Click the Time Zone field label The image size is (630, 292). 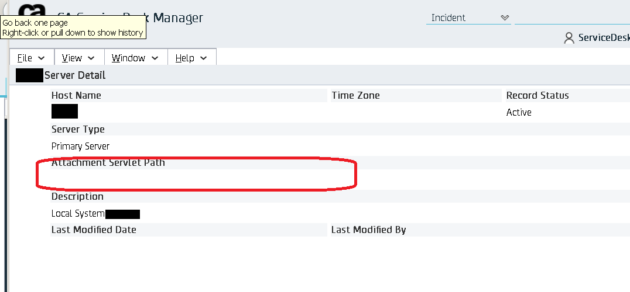coord(355,95)
